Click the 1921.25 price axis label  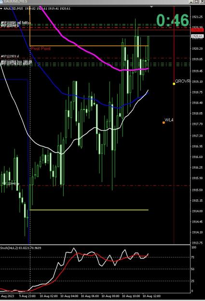click(x=197, y=17)
